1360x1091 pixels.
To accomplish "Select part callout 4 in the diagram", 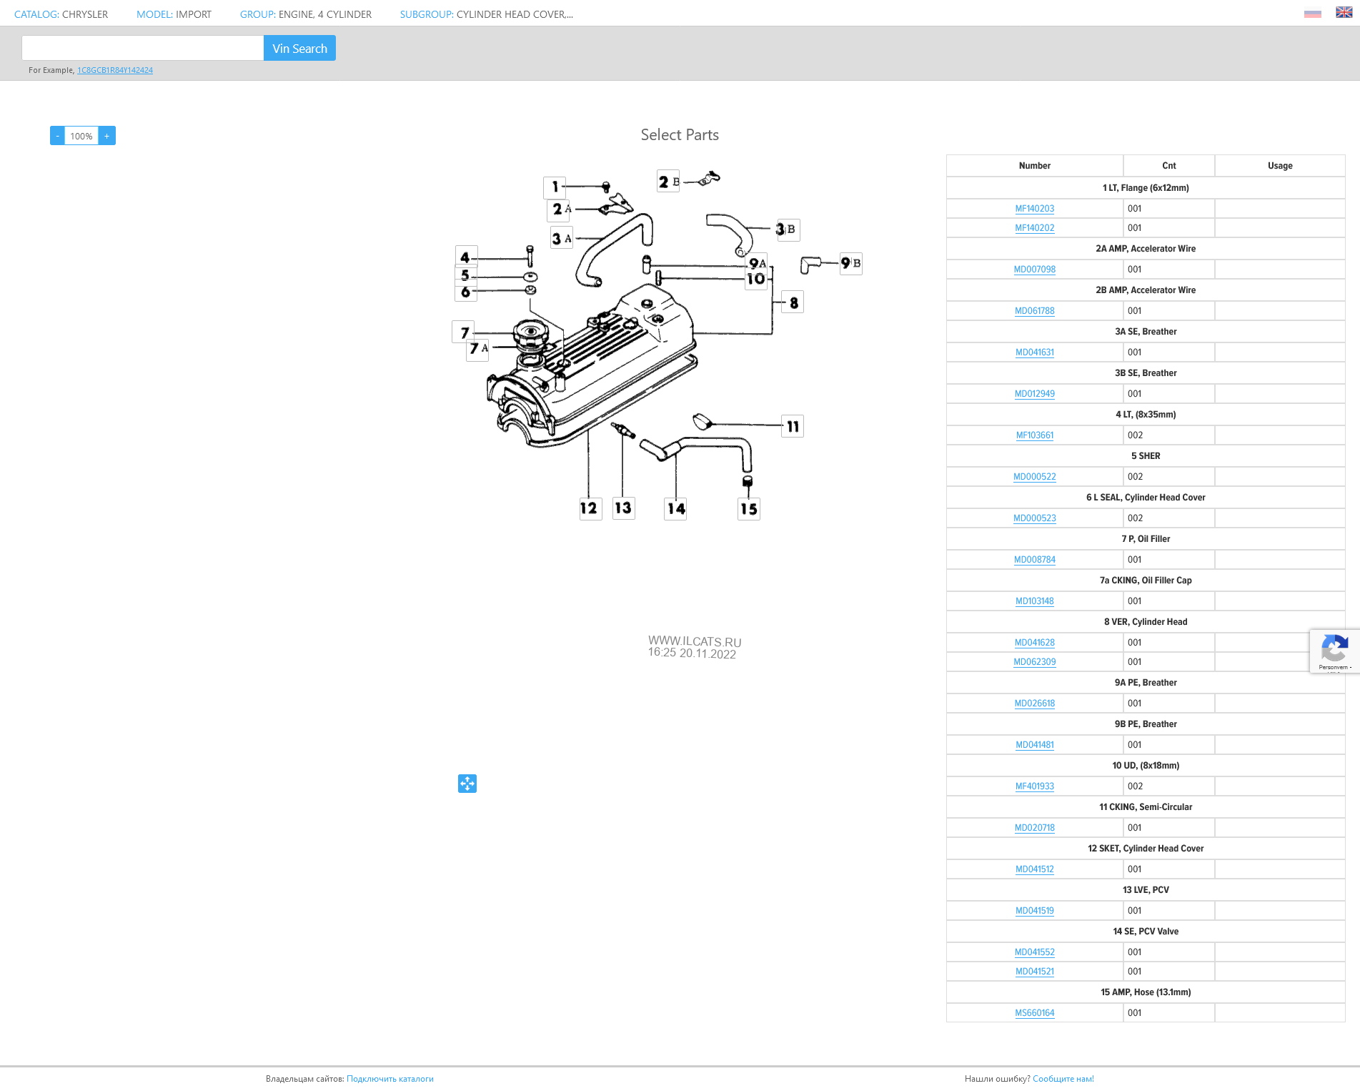I will pyautogui.click(x=465, y=257).
